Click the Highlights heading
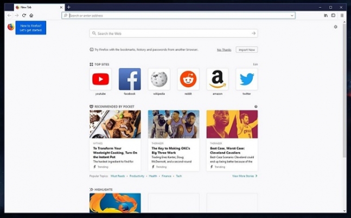The image size is (351, 218). 104,190
